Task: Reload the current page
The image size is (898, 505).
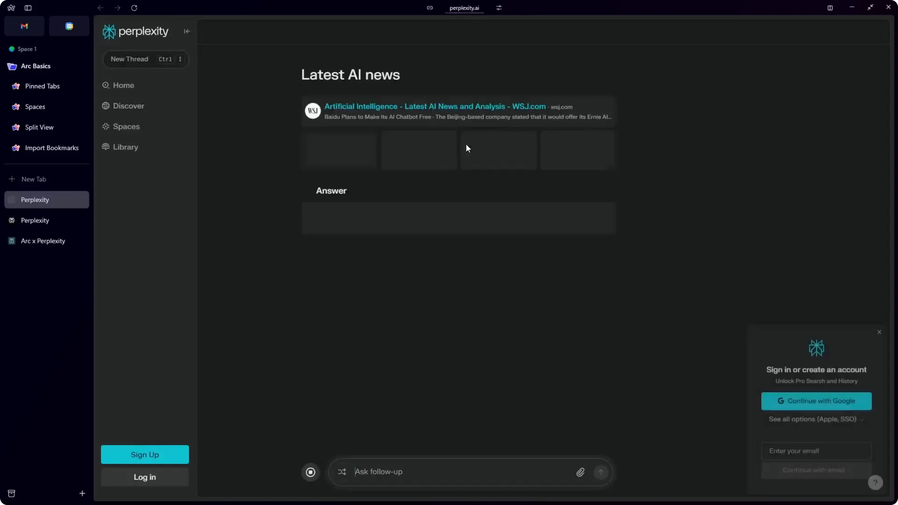Action: click(134, 8)
